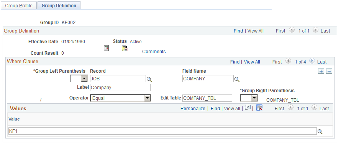Switch to the Group Profile tab
The height and width of the screenshot is (145, 341).
click(18, 6)
